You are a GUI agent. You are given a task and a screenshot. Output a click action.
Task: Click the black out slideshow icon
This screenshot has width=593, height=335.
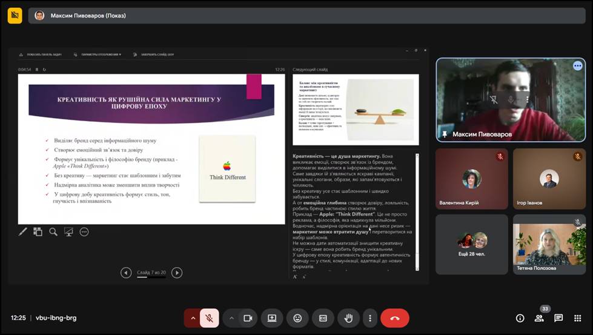(68, 231)
